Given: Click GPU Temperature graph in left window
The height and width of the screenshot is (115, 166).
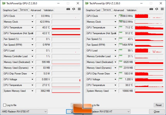Looking at the screenshot, I should [66, 27].
